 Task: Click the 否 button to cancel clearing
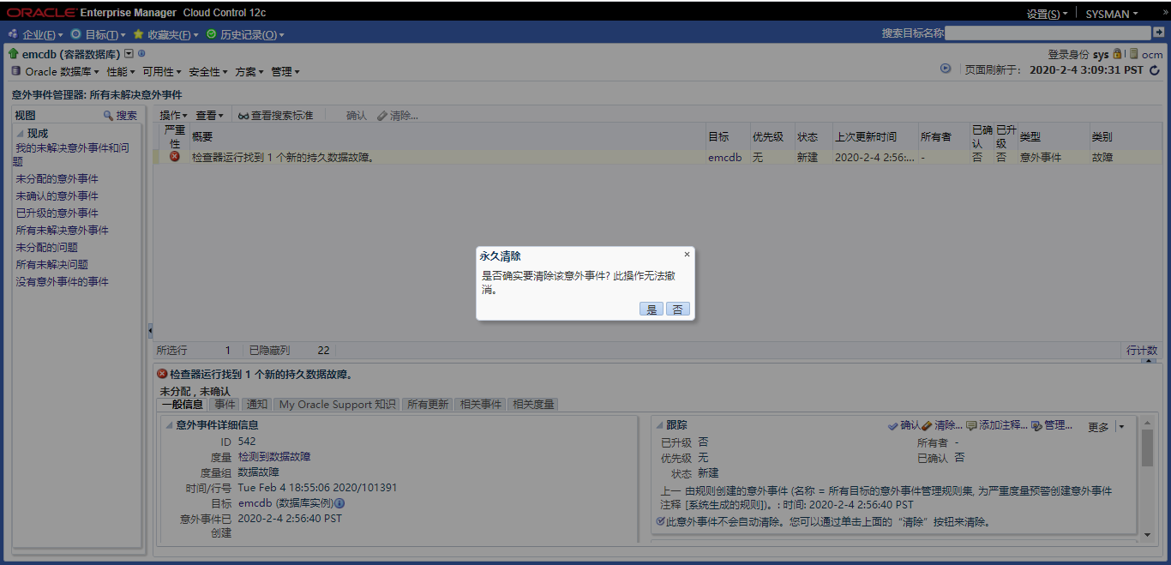tap(677, 310)
